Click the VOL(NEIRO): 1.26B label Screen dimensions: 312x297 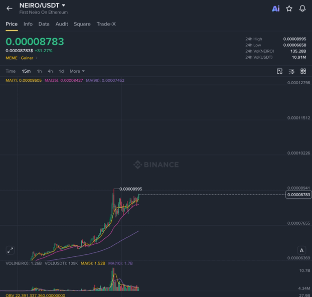pyautogui.click(x=24, y=263)
